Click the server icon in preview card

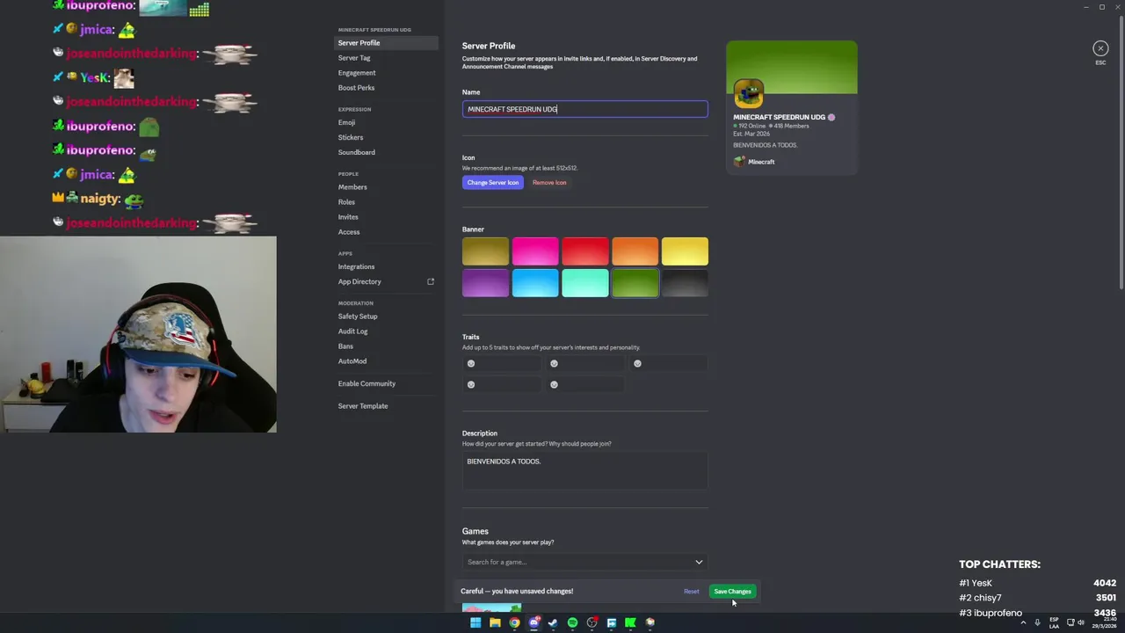pos(749,93)
